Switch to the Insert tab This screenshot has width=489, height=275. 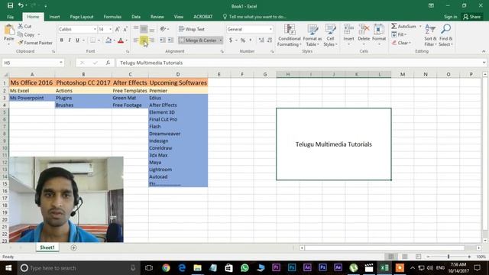click(54, 17)
